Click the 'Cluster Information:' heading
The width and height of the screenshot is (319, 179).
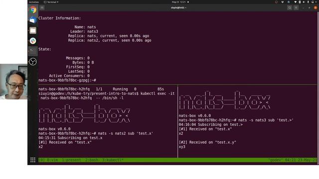[60, 18]
